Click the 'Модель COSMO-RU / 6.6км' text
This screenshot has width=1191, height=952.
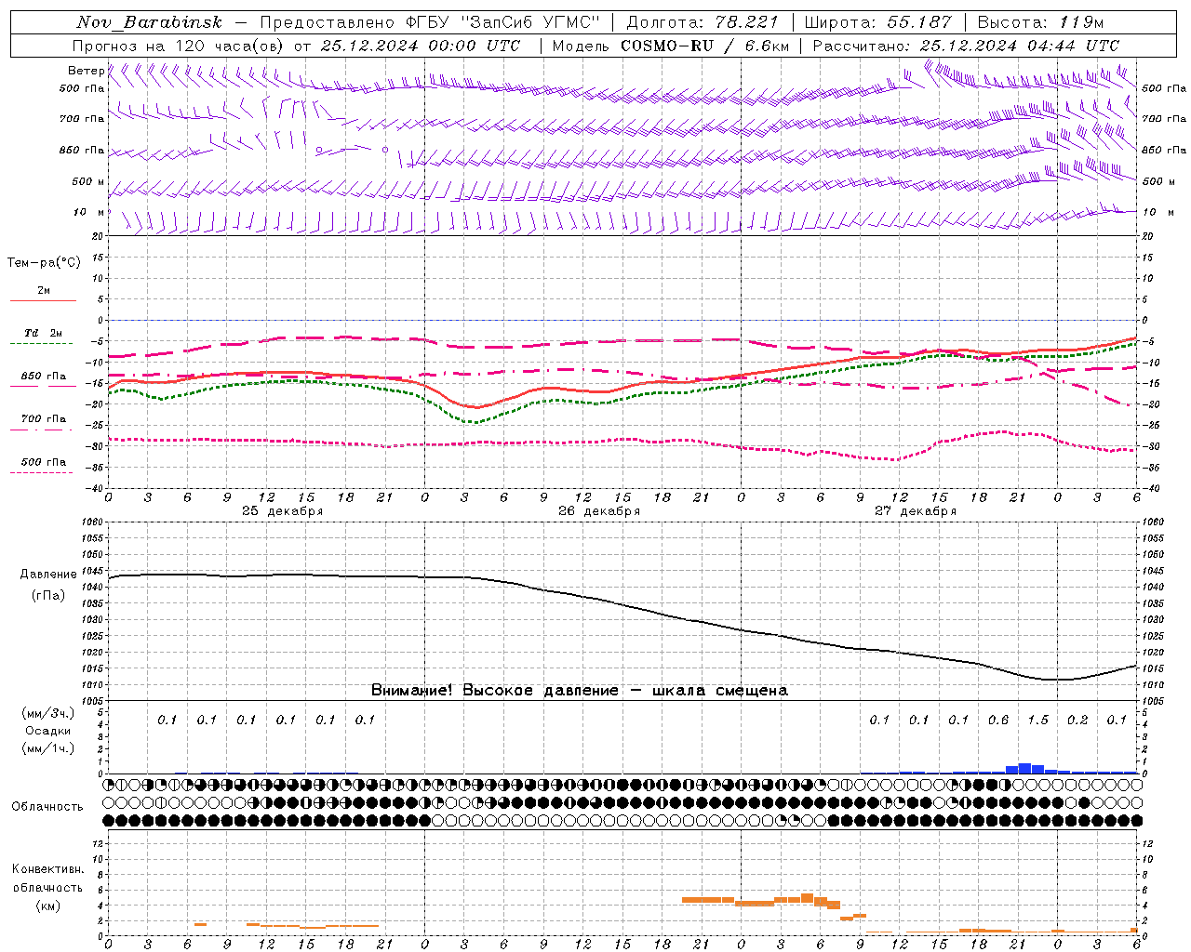pyautogui.click(x=671, y=46)
